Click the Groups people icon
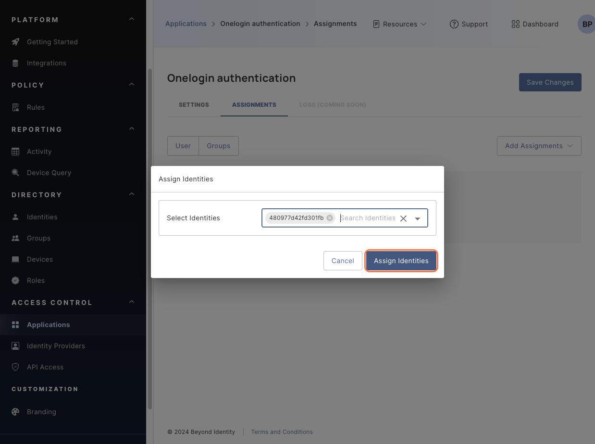Screen dimensions: 595x444 tap(15, 238)
